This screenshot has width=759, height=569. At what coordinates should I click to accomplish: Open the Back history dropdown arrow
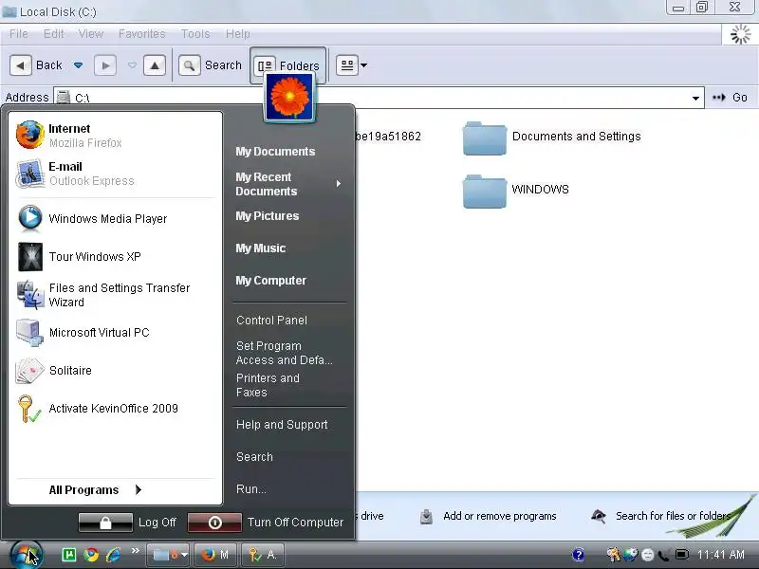point(78,65)
